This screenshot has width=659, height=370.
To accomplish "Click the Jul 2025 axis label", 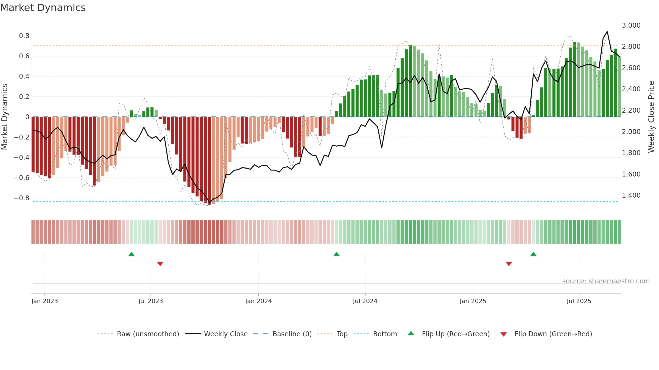I will pos(579,301).
